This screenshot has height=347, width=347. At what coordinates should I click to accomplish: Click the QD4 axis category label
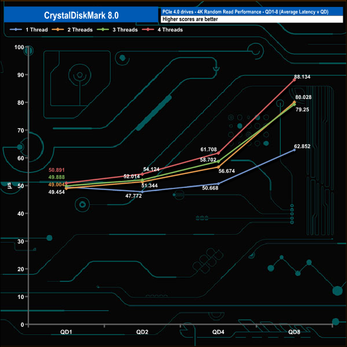click(218, 332)
